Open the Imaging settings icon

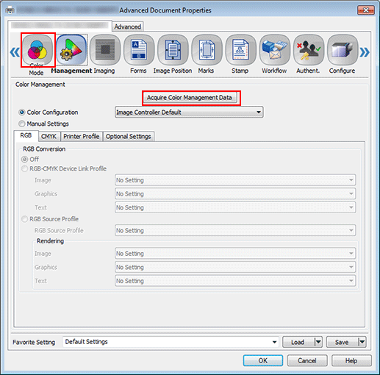pyautogui.click(x=105, y=50)
